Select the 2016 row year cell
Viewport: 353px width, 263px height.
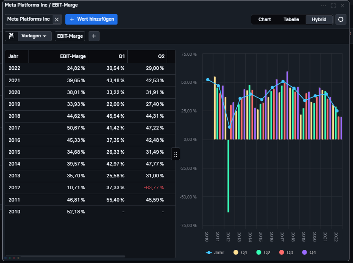click(14, 140)
